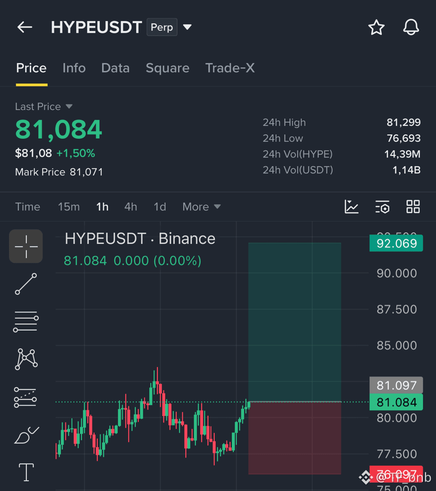Click the Mark Price 81,071 text
This screenshot has width=436, height=491.
[59, 172]
